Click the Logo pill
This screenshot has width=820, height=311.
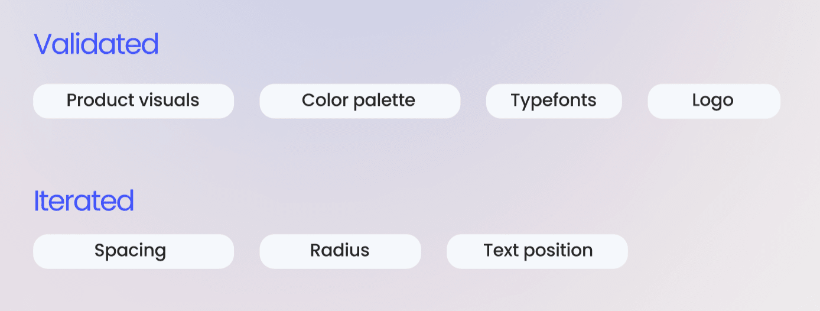click(714, 101)
